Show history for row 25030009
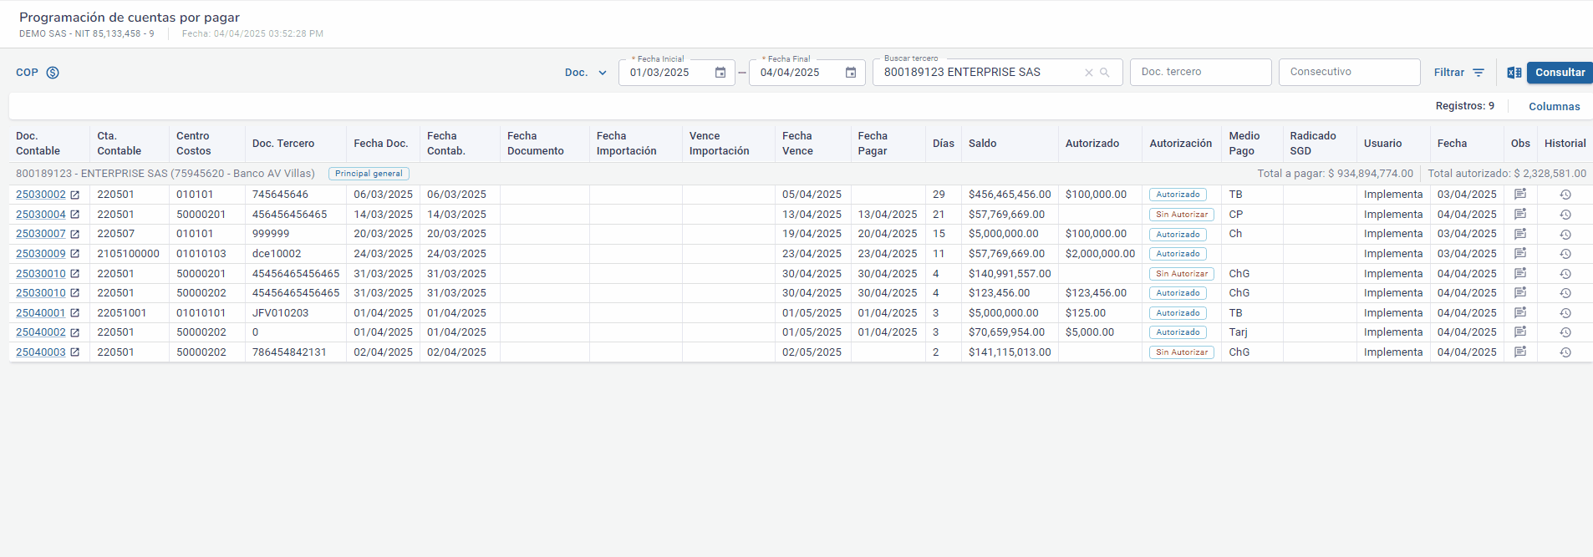The height and width of the screenshot is (557, 1593). pyautogui.click(x=1565, y=254)
